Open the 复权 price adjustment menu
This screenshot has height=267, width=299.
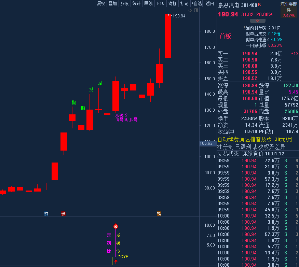[101, 3]
